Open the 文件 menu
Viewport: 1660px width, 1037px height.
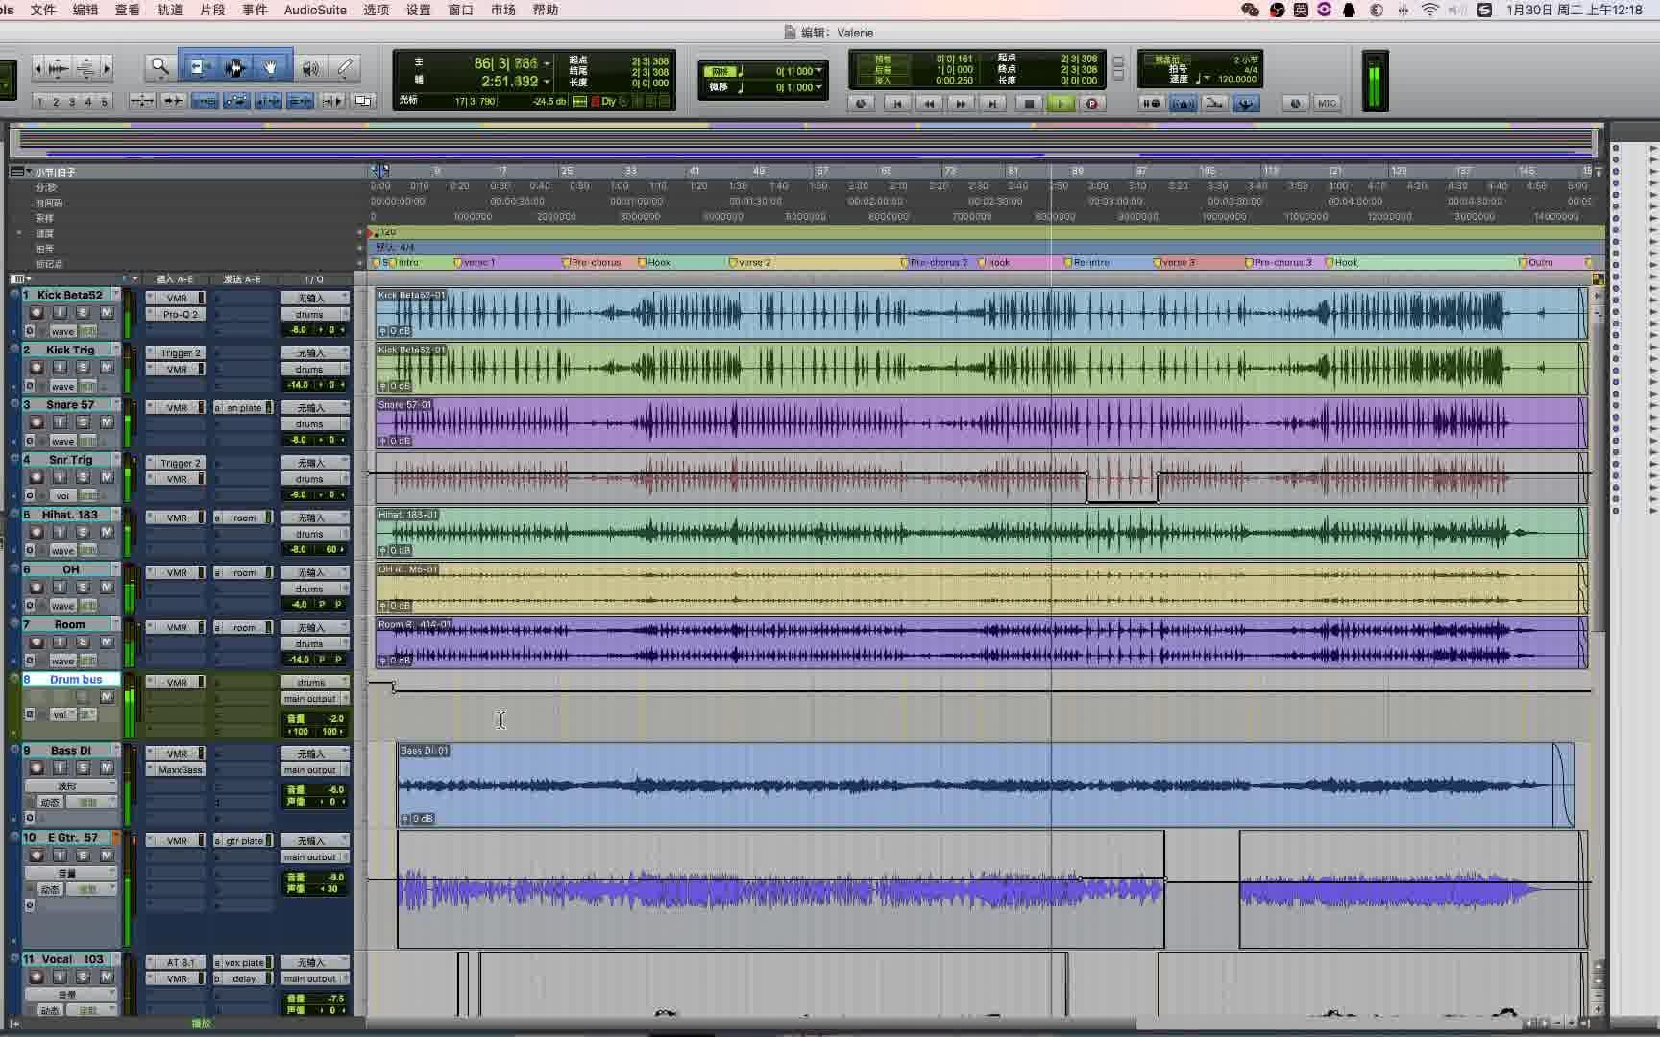pyautogui.click(x=43, y=10)
